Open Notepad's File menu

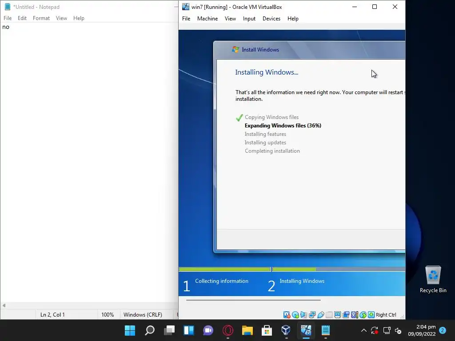point(8,18)
